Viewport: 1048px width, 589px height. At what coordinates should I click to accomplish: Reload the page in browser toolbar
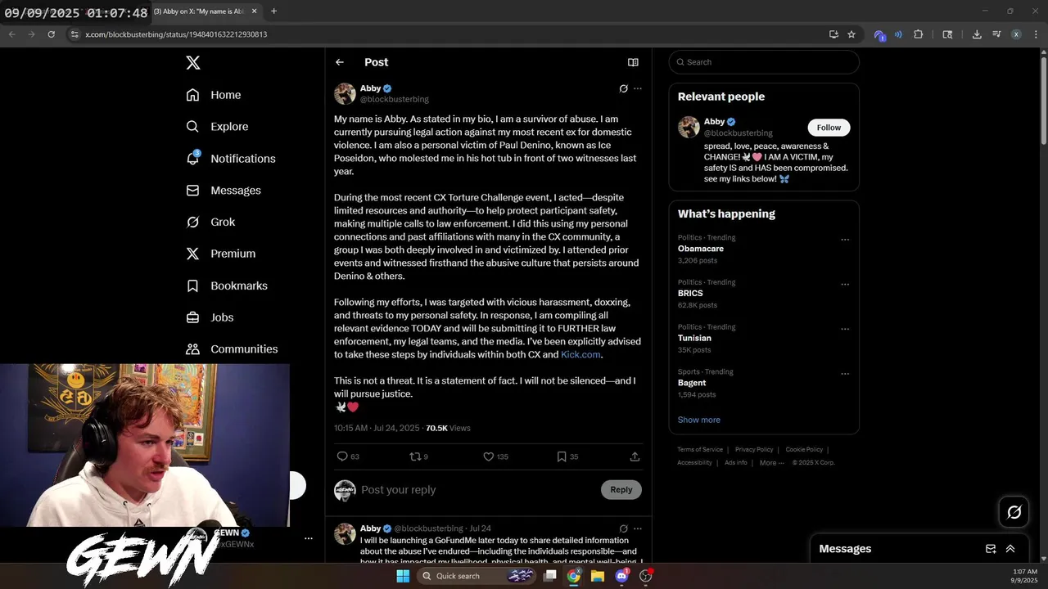[x=51, y=34]
